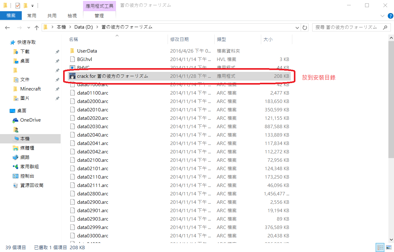Refresh the folder with the circular arrow
This screenshot has width=394, height=252.
(x=305, y=27)
